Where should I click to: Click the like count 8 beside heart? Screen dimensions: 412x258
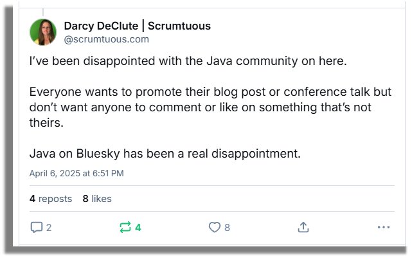click(227, 227)
